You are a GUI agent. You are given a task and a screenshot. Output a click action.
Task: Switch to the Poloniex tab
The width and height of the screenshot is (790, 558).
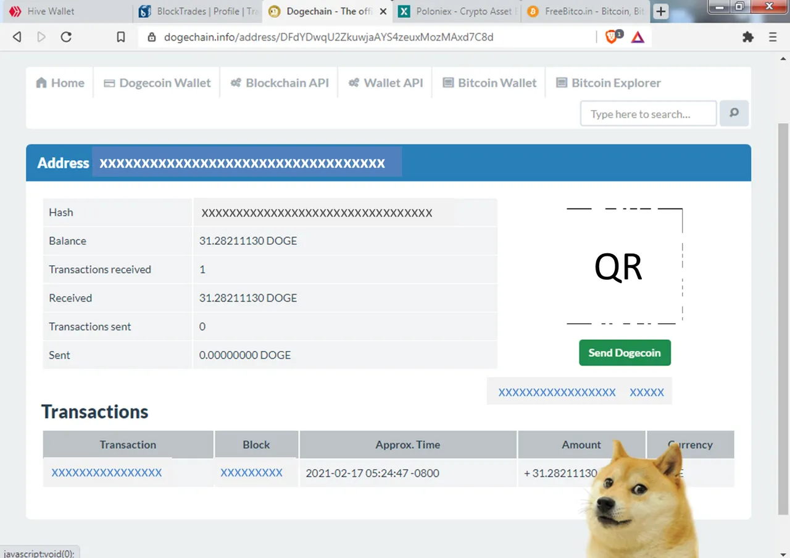455,11
